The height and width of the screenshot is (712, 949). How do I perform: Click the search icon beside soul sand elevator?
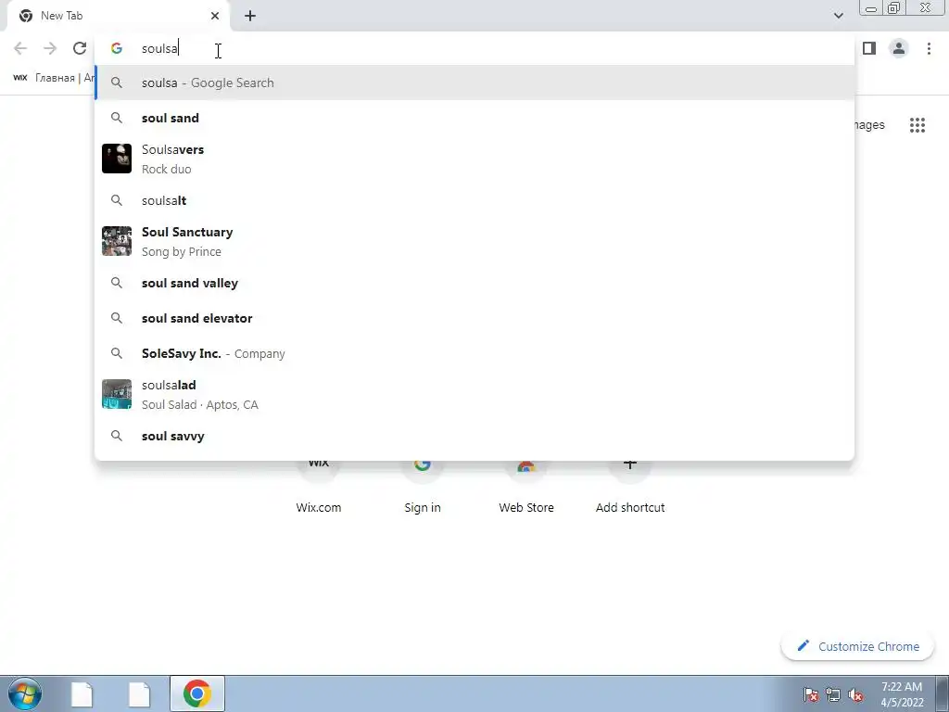(x=116, y=318)
